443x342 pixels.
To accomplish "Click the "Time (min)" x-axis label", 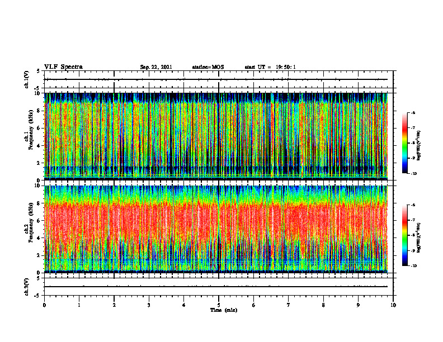I will tap(224, 310).
